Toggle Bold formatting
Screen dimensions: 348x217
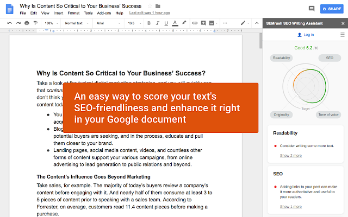pyautogui.click(x=149, y=23)
